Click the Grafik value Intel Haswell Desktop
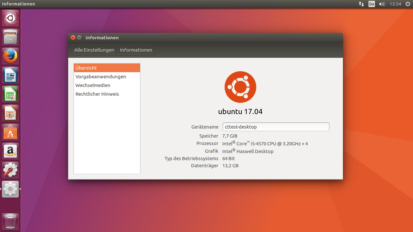Viewport: 413px width, 232px height. [x=248, y=151]
